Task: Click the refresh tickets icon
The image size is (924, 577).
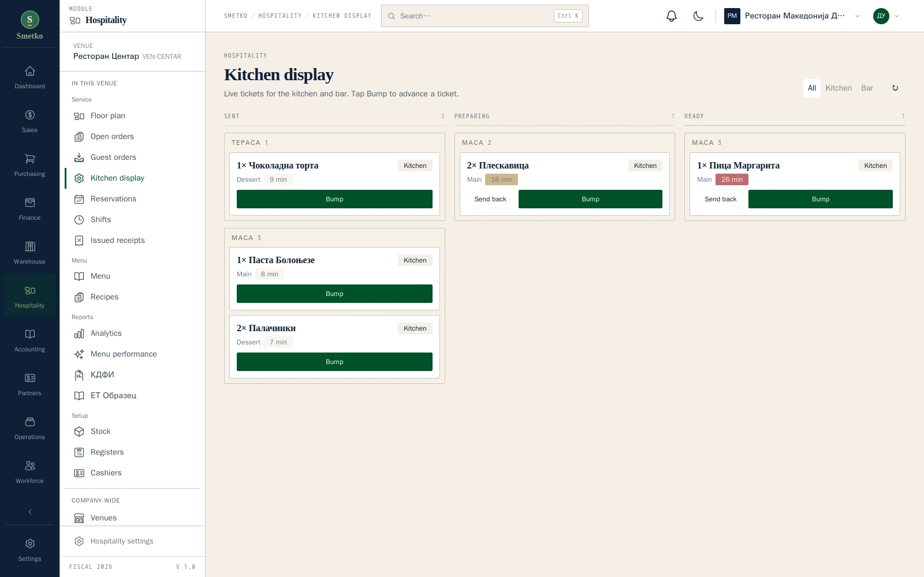Action: 895,88
